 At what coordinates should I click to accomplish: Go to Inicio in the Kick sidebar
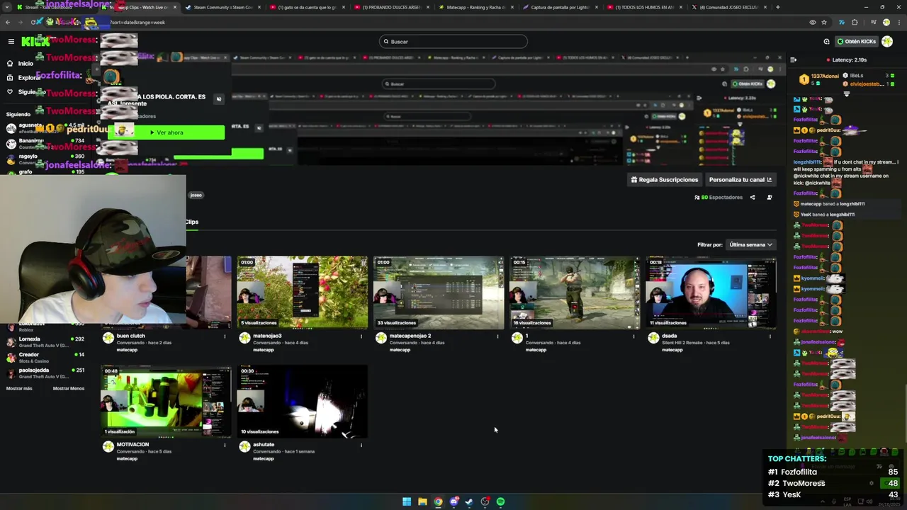[20, 64]
